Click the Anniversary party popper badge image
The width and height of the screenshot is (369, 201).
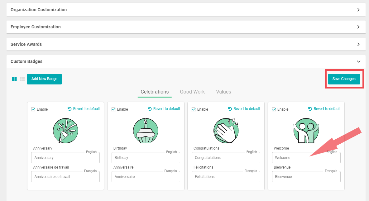(x=65, y=131)
